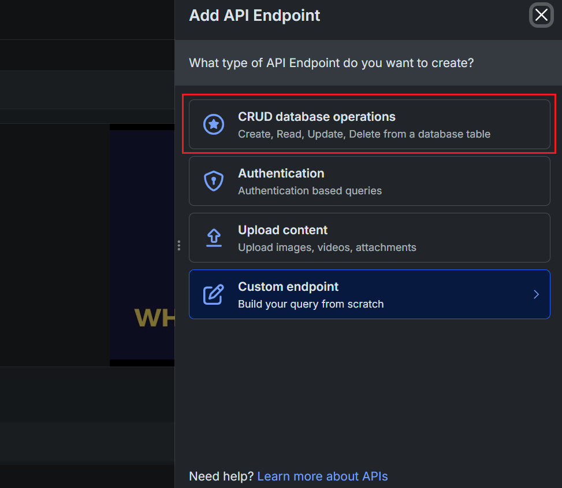562x488 pixels.
Task: Choose CRUD database operations option
Action: 369,124
